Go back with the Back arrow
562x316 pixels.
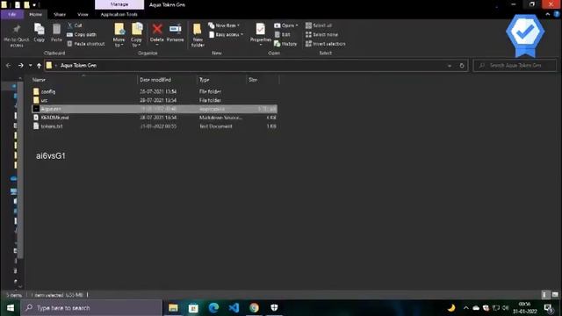8,66
